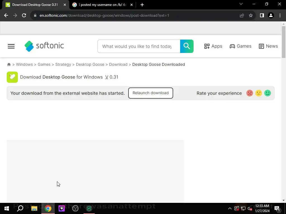This screenshot has height=214, width=286.
Task: Reload the current page
Action: point(24,16)
